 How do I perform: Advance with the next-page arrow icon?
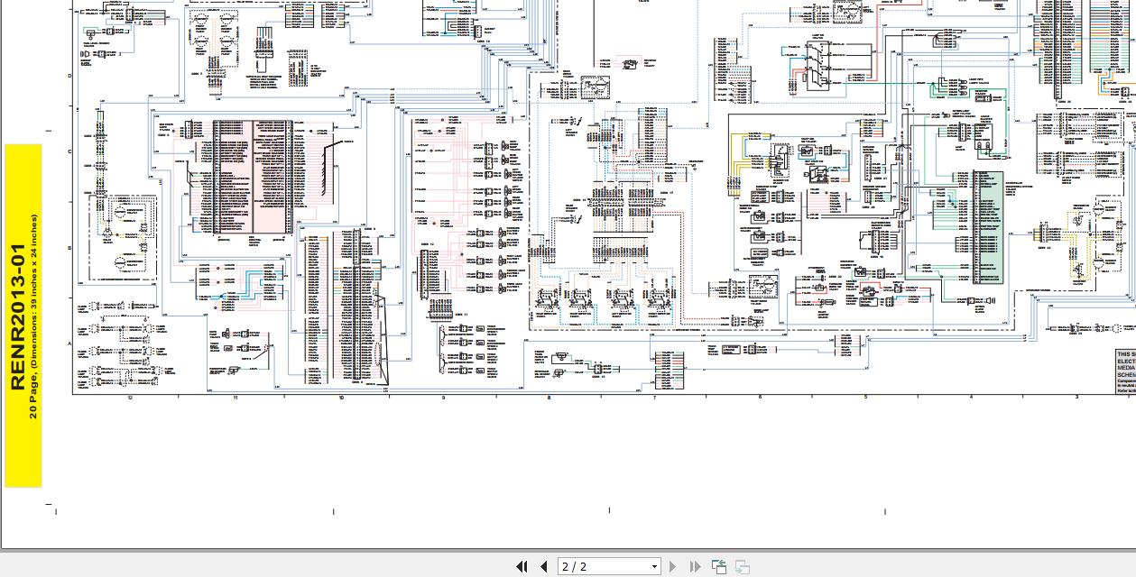coord(673,566)
